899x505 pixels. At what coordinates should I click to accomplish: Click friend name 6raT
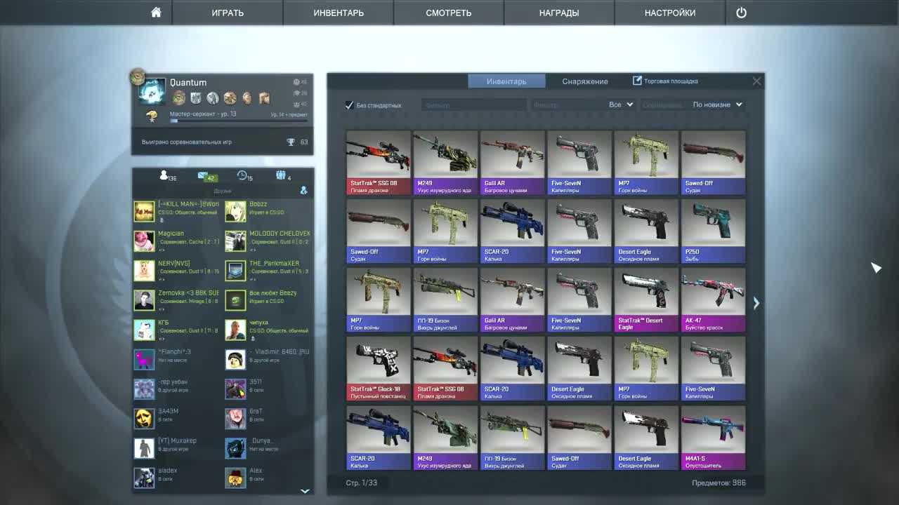coord(256,411)
